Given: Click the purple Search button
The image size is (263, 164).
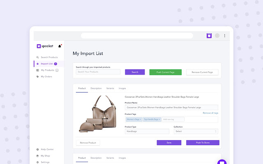Looking at the screenshot, I should pos(135,72).
